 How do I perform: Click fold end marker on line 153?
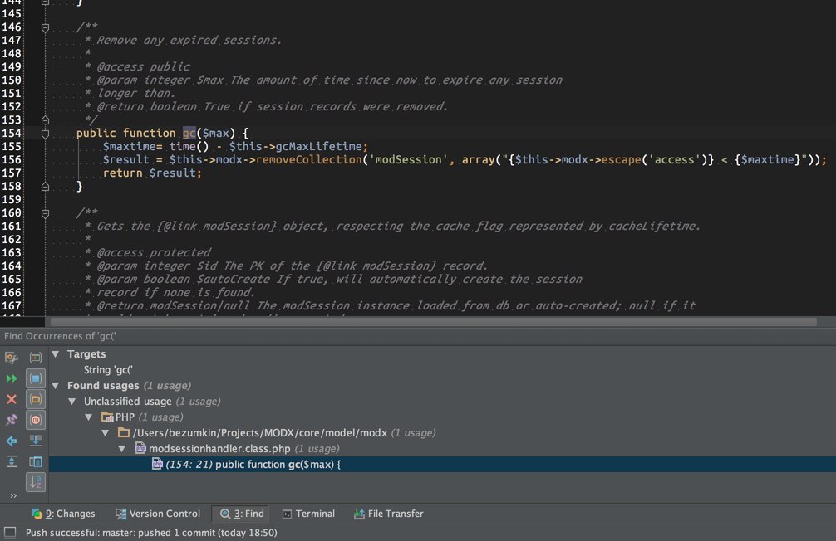[46, 119]
